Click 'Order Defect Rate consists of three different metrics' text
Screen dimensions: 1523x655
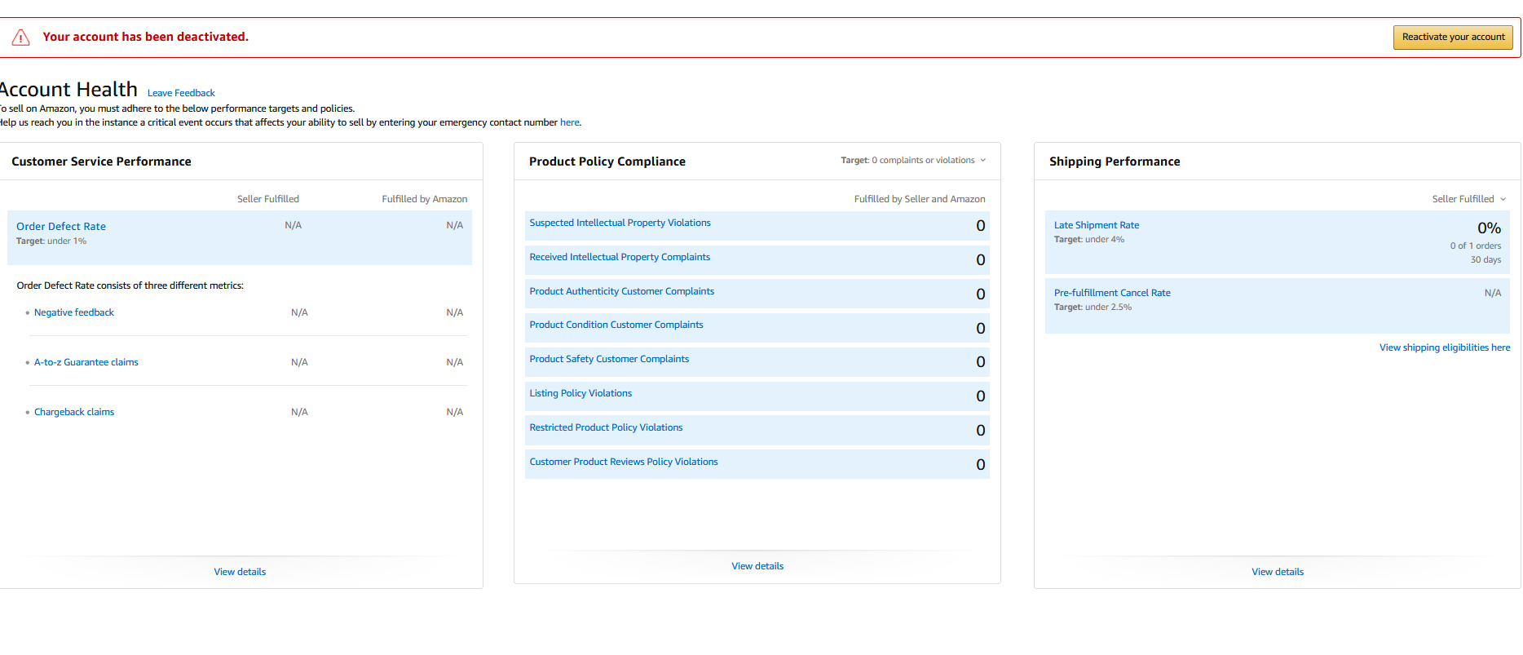[130, 285]
